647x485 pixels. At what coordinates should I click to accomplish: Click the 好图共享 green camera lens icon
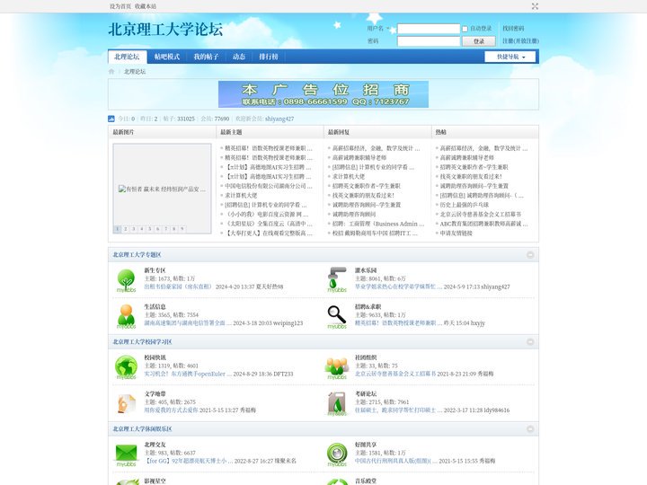[337, 454]
